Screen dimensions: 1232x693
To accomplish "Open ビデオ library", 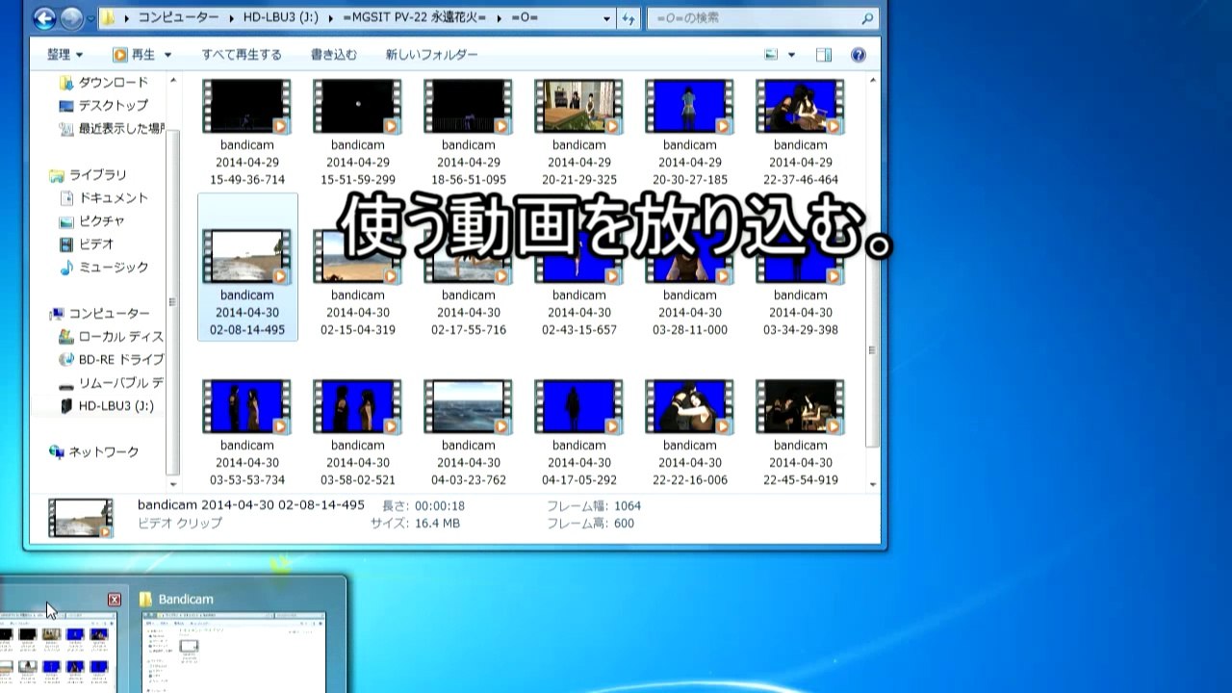I will click(87, 244).
